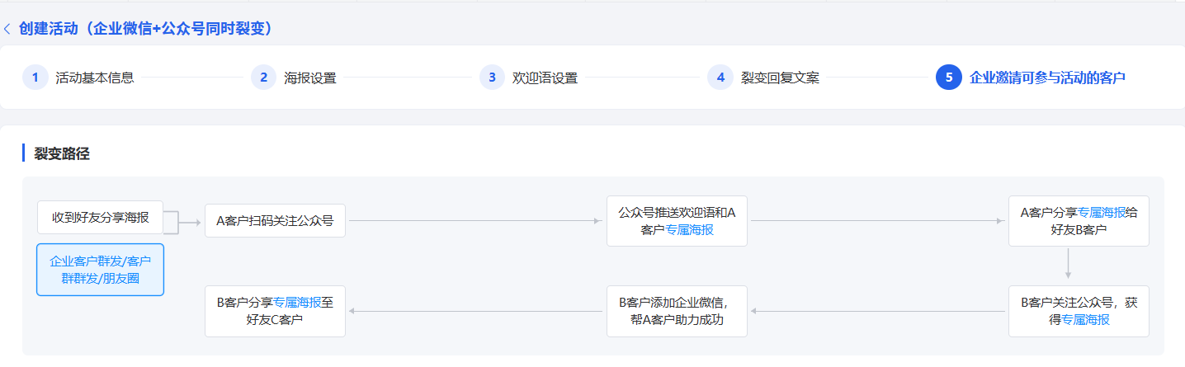The image size is (1185, 367).
Task: Open the 活动基本信息 step
Action: tap(95, 78)
